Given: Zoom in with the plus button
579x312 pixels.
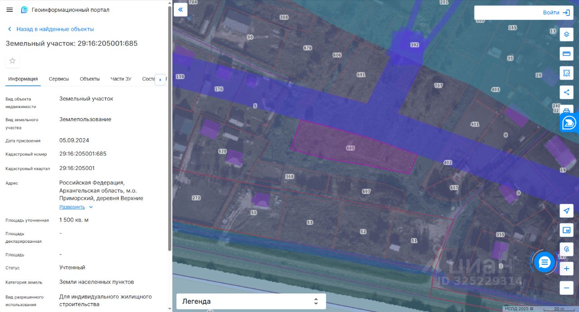Looking at the screenshot, I should point(566,269).
